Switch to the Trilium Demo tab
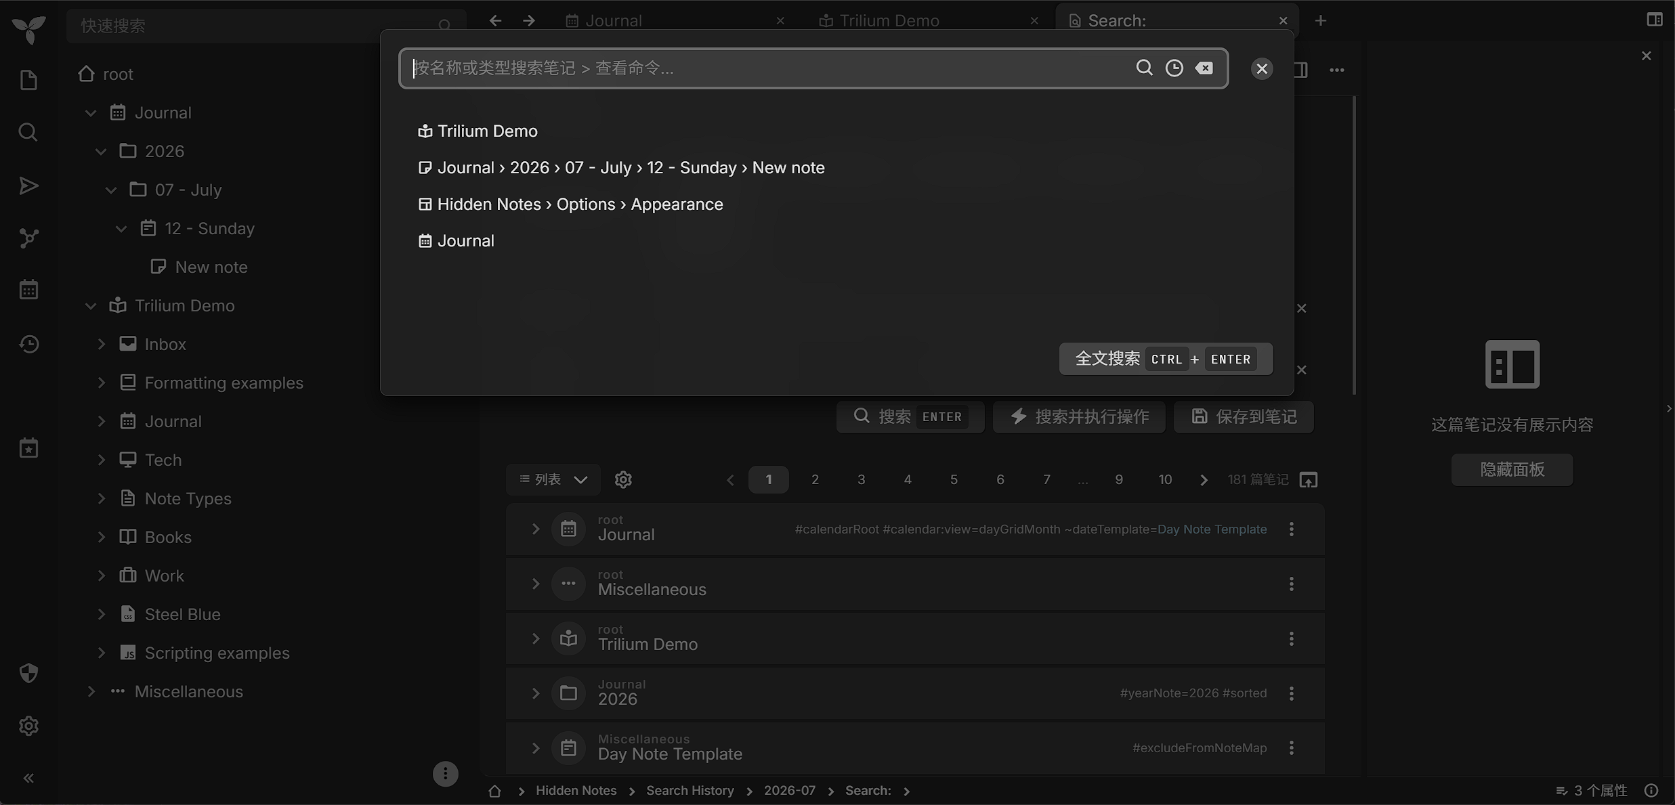The height and width of the screenshot is (805, 1675). 929,21
